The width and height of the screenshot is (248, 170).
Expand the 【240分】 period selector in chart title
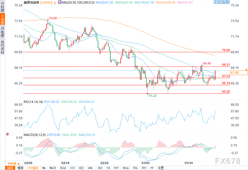46,2
